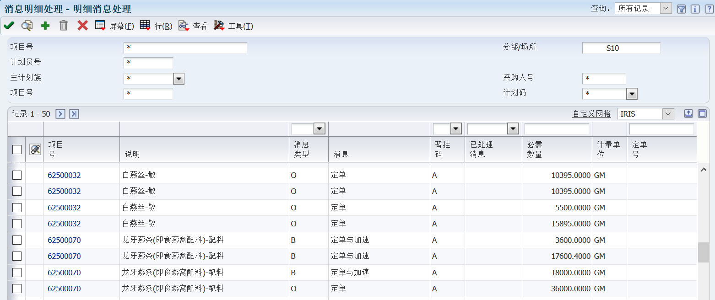Open the IRIS custom grid dropdown
Viewport: 715px width, 300px height.
668,114
